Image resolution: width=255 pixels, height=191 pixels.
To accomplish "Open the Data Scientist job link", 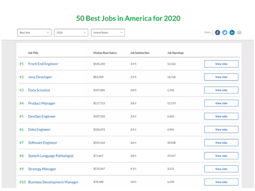I will pyautogui.click(x=39, y=90).
